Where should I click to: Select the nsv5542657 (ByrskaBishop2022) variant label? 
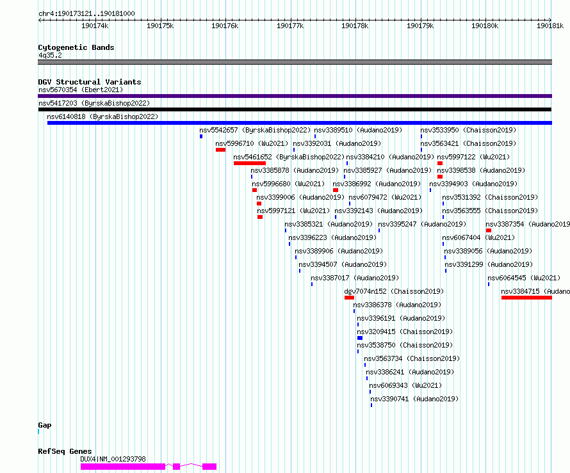(255, 130)
